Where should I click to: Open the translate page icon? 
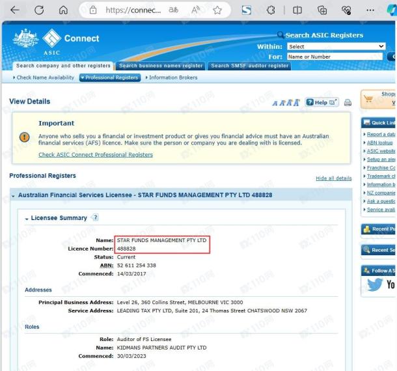coord(173,10)
